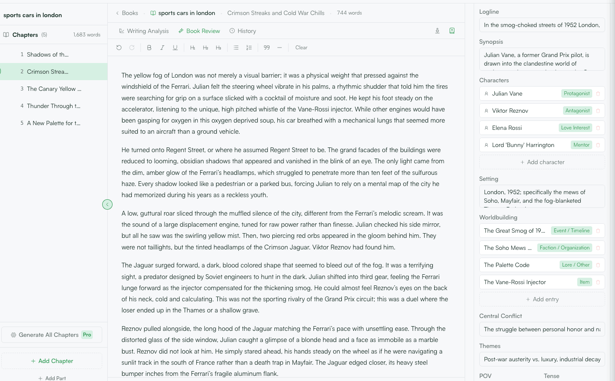Open the History tab
Screen dimensions: 615x381
pos(243,31)
